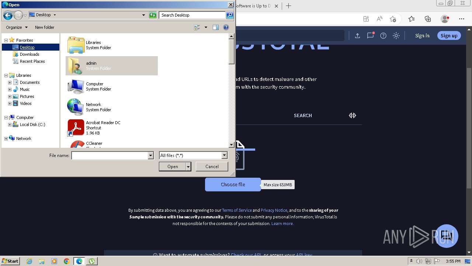Click Chrome icon in taskbar
Screen dimensions: 472x266
click(67, 261)
